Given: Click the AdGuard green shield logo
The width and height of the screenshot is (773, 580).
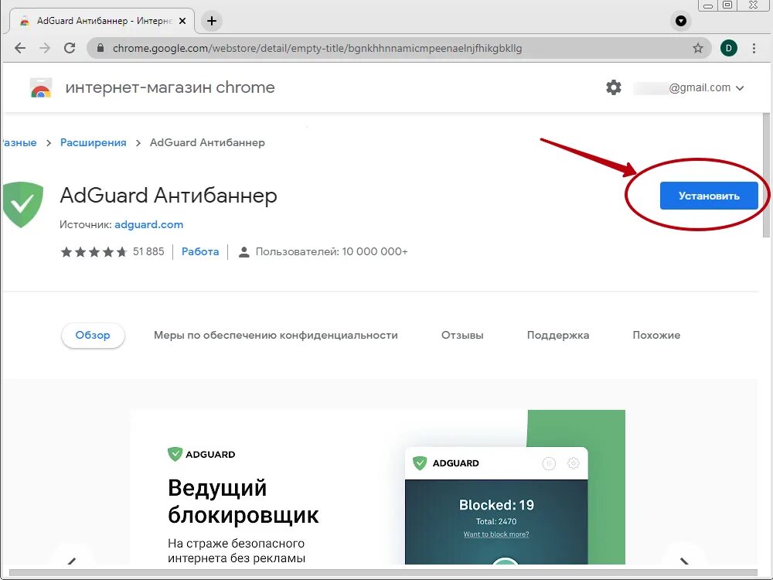Looking at the screenshot, I should [22, 204].
